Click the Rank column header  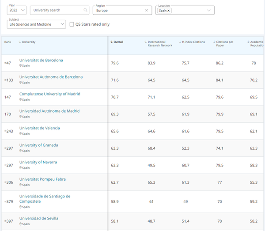tap(8, 42)
